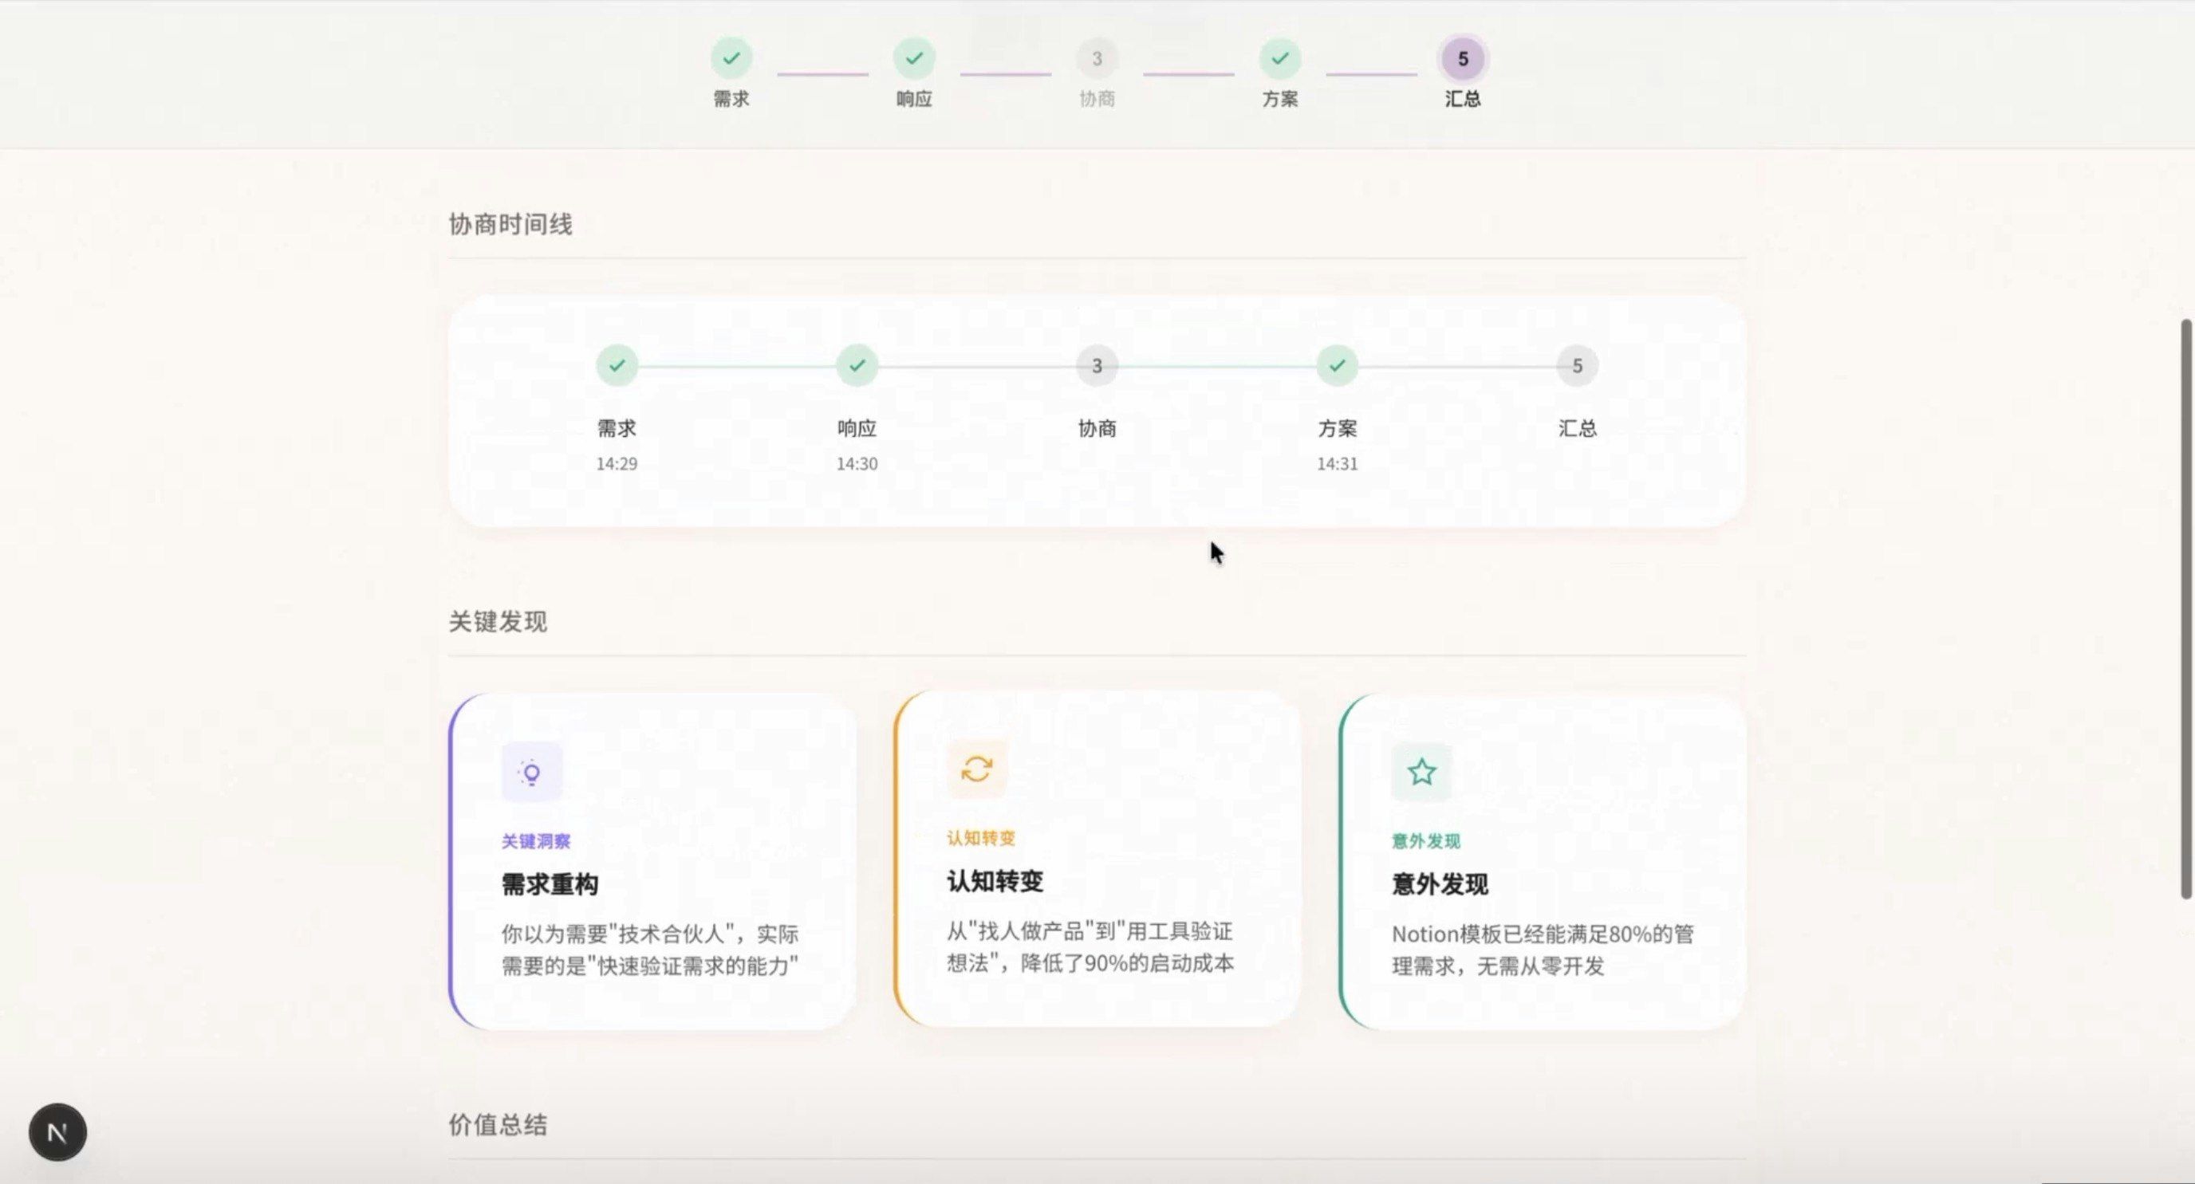
Task: Click the 协商 circle numbered 3 in the timeline
Action: pyautogui.click(x=1096, y=365)
